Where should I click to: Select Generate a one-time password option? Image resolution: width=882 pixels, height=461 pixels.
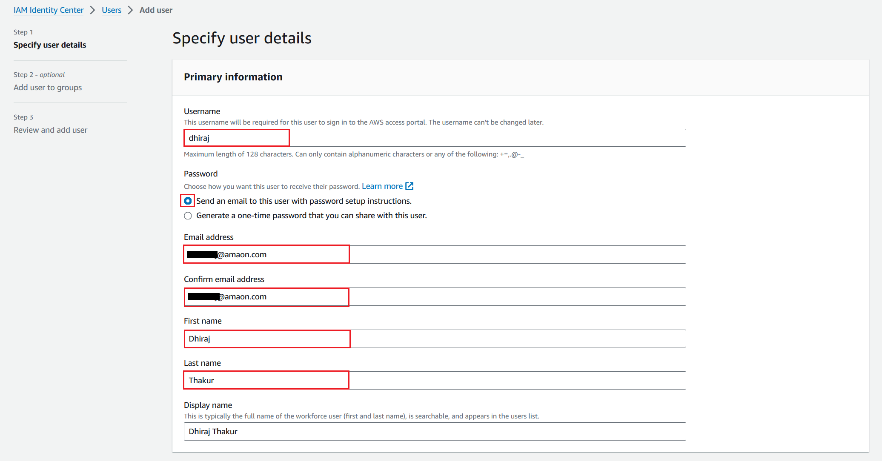tap(188, 216)
